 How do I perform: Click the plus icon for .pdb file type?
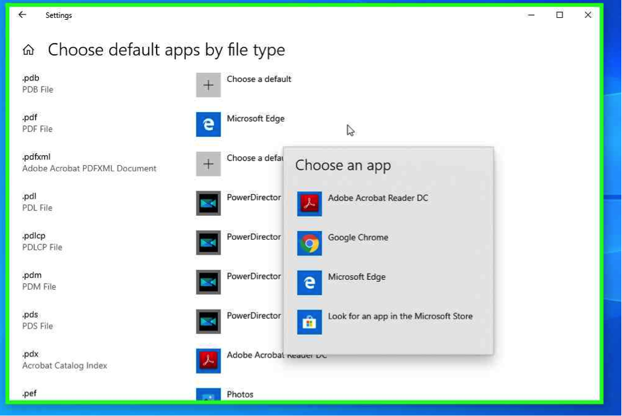[x=208, y=85]
